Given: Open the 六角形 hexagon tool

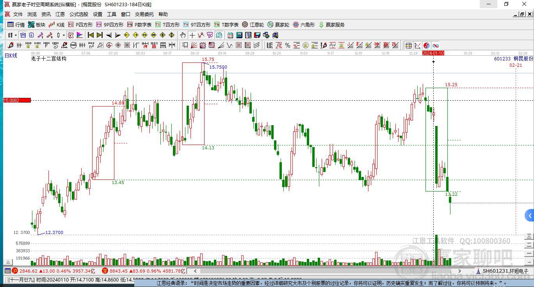Looking at the screenshot, I should [304, 25].
